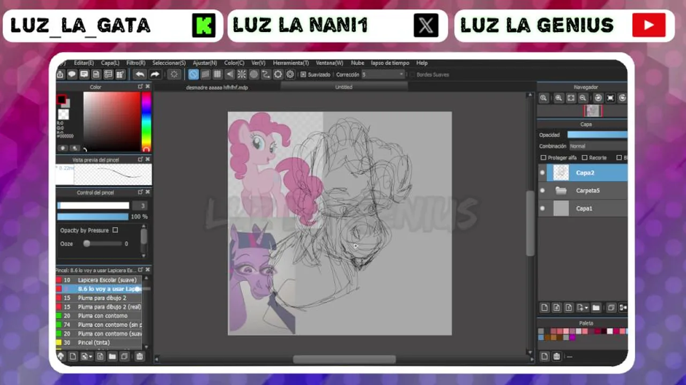This screenshot has height=385, width=686.
Task: Zoom out using Navigator magnifier minus
Action: pyautogui.click(x=583, y=98)
